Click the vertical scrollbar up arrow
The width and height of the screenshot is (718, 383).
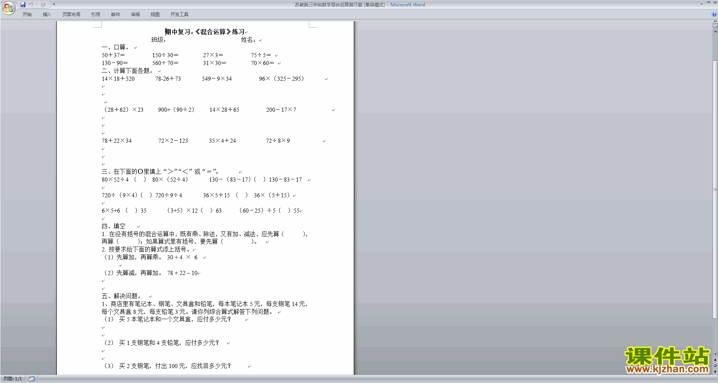coord(715,31)
